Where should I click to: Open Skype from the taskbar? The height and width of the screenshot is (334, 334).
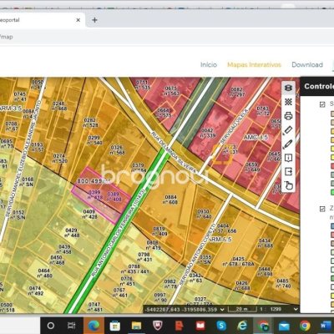coord(221,326)
